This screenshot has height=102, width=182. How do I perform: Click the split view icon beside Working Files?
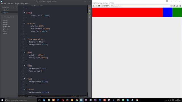[x=16, y=7]
